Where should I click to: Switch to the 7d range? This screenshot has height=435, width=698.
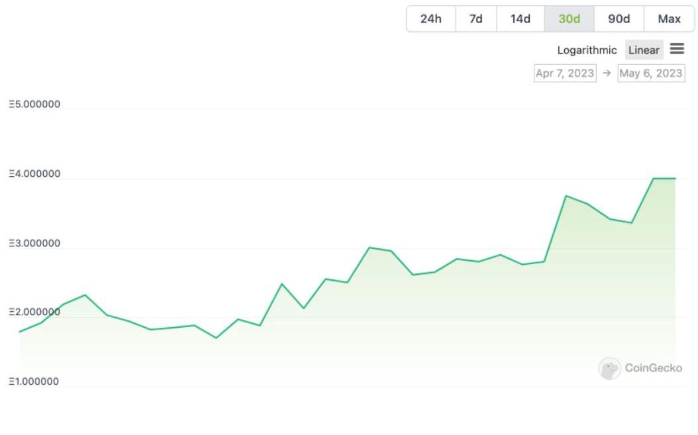pyautogui.click(x=475, y=19)
